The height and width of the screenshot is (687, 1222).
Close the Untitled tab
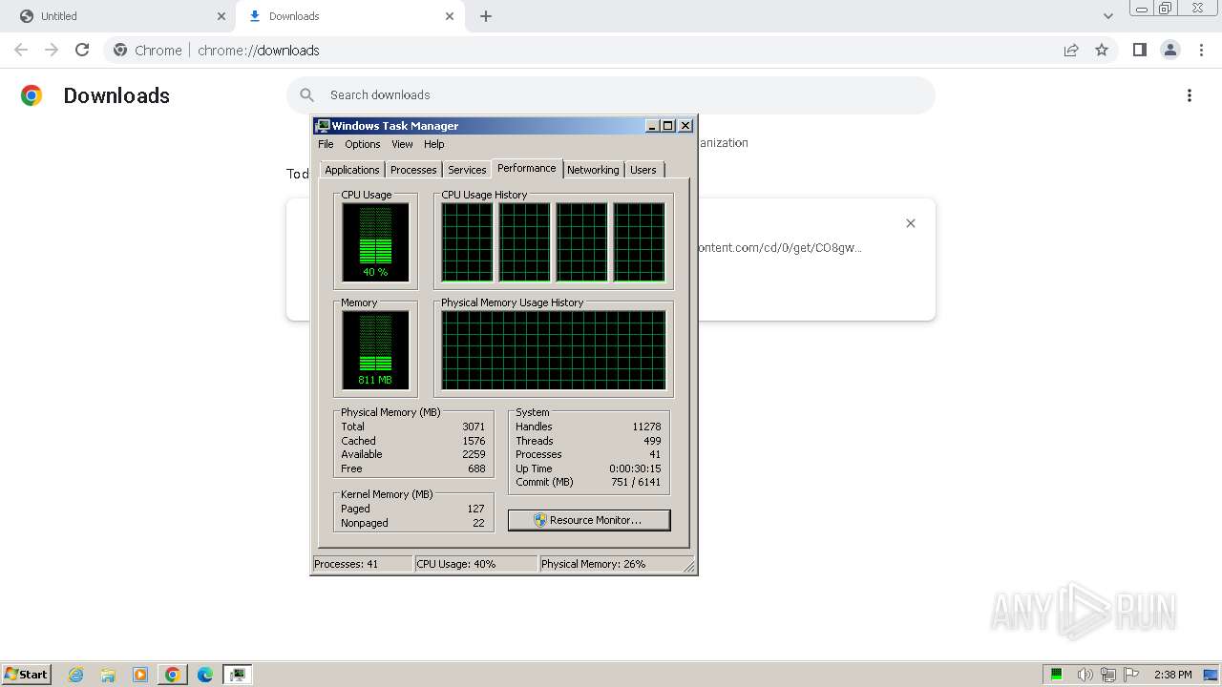221,16
